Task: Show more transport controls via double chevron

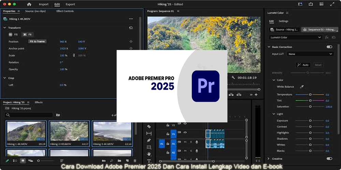Action: (251, 95)
